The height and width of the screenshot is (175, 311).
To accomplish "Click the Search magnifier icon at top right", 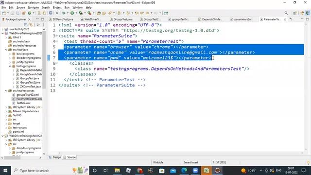I will point(286,13).
